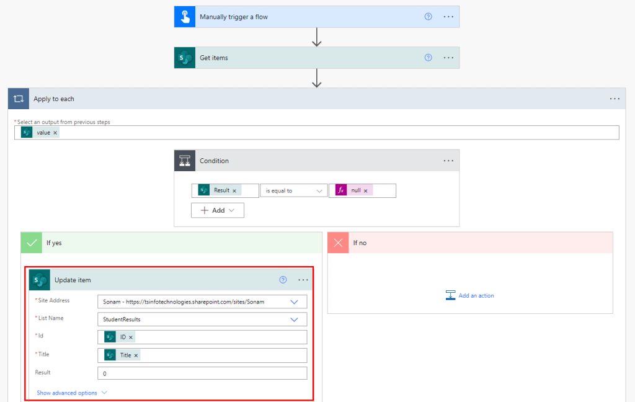Expand the Site Address dropdown
Image resolution: width=635 pixels, height=402 pixels.
[x=294, y=302]
